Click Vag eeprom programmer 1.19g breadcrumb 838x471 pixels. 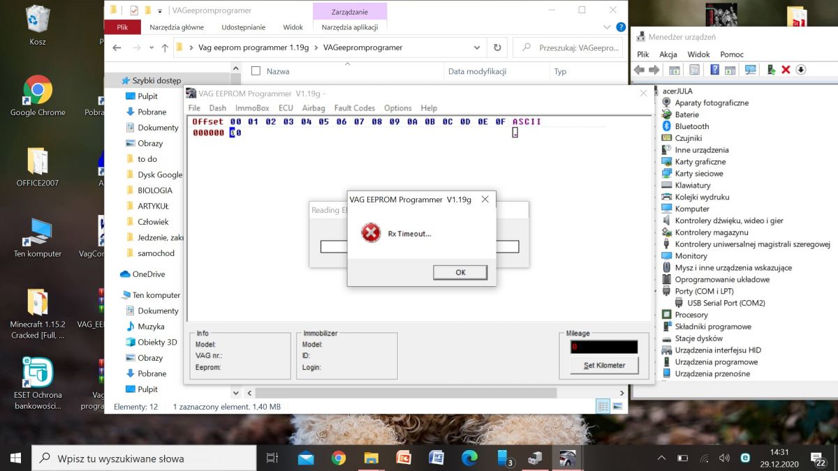pyautogui.click(x=252, y=48)
